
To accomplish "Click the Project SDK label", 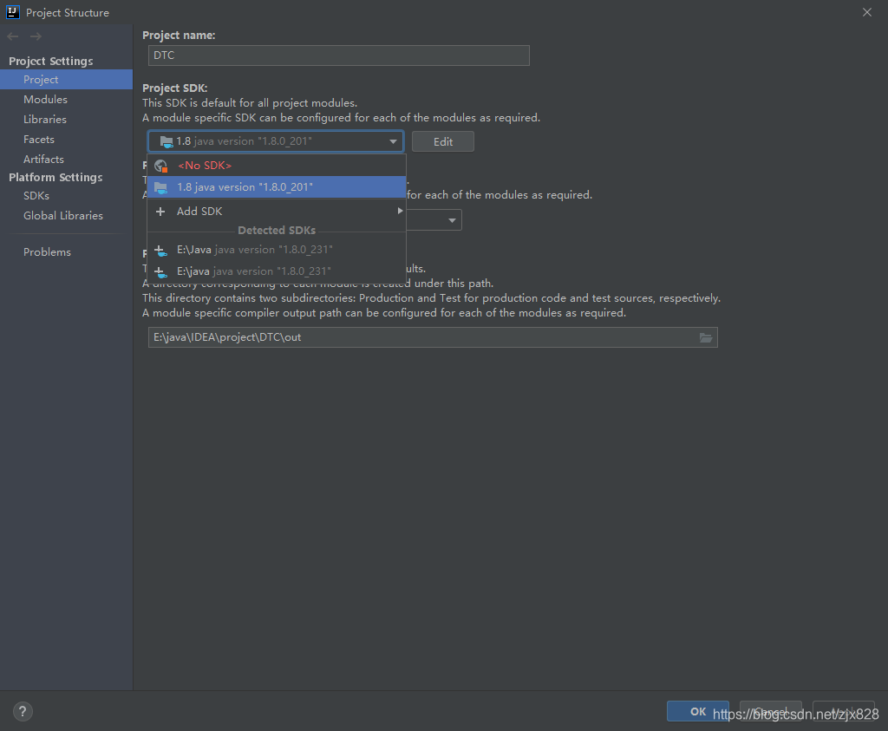I will [175, 88].
